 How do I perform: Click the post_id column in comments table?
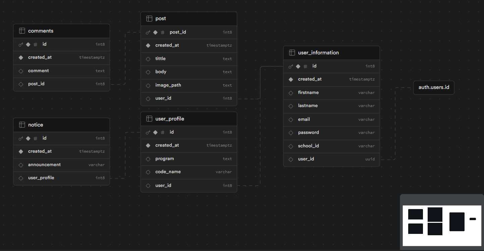[x=36, y=84]
